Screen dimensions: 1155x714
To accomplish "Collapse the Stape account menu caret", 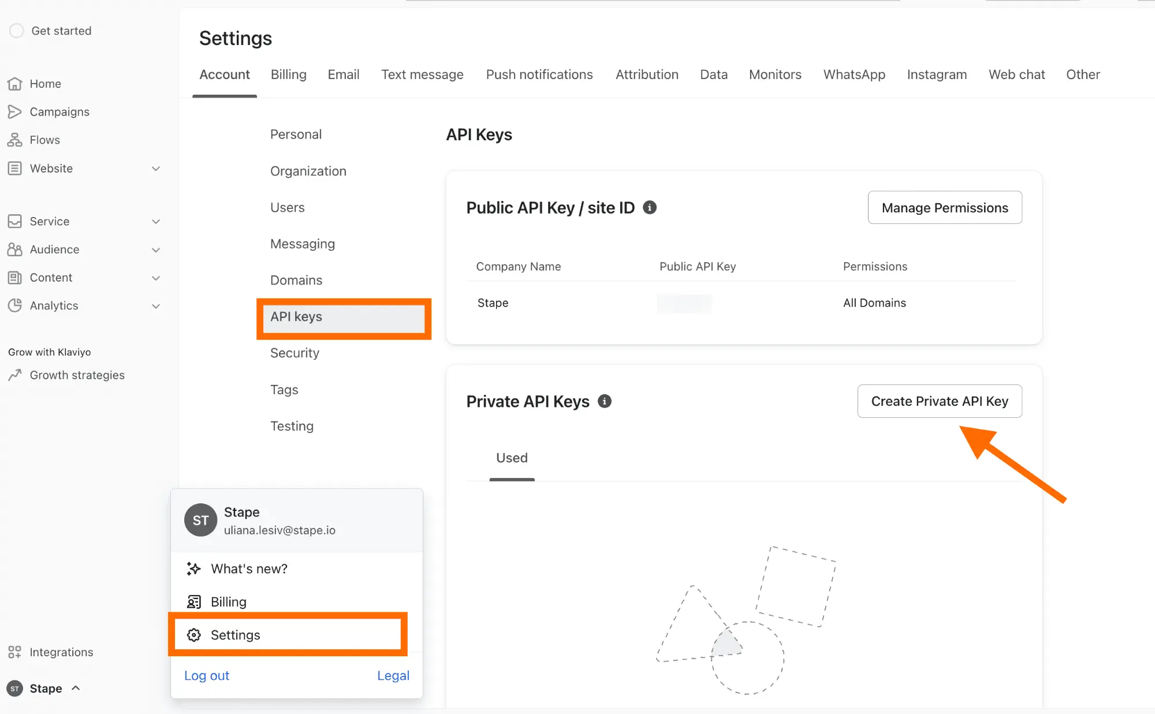I will coord(76,688).
